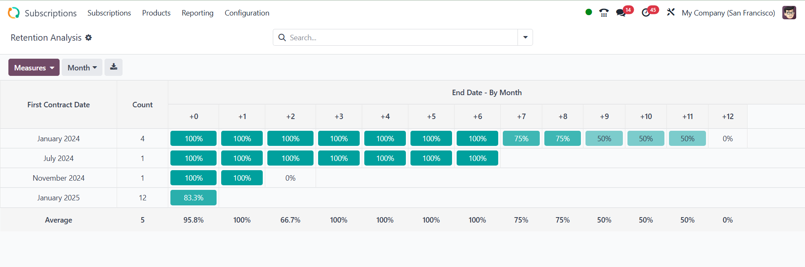Click the January 2025 83.3% retention cell
This screenshot has width=805, height=267.
point(193,198)
